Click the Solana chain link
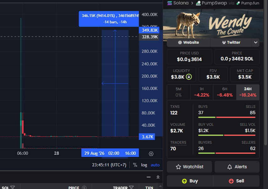Image resolution: width=268 pixels, height=189 pixels. [x=178, y=3]
